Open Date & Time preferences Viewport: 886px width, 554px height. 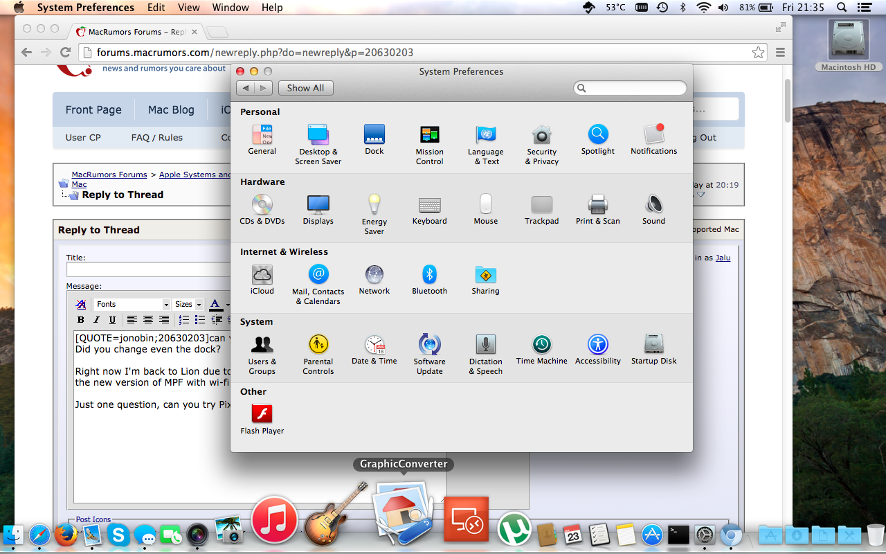374,350
